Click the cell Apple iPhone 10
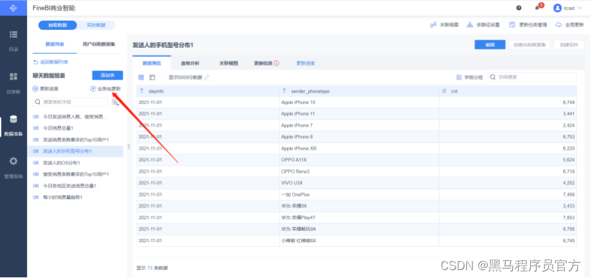This screenshot has width=591, height=278. [x=360, y=102]
